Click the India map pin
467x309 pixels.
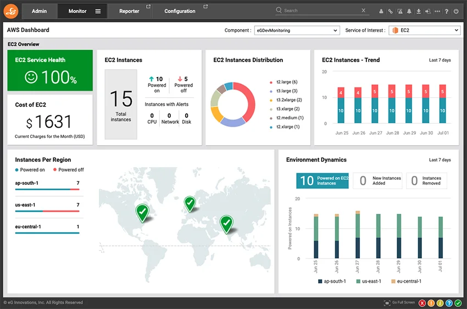226,224
